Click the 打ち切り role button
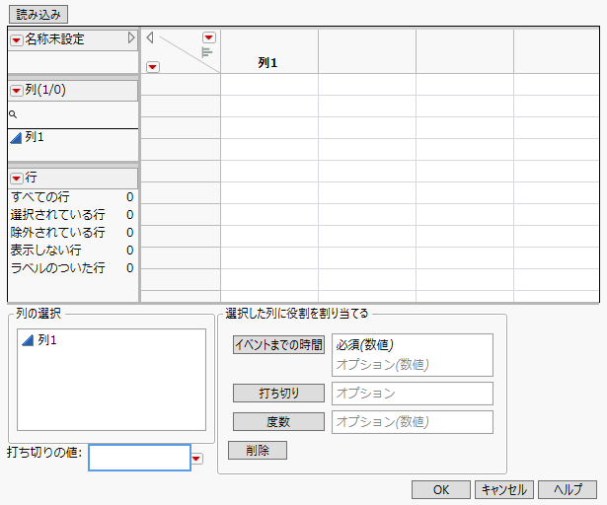 click(278, 394)
